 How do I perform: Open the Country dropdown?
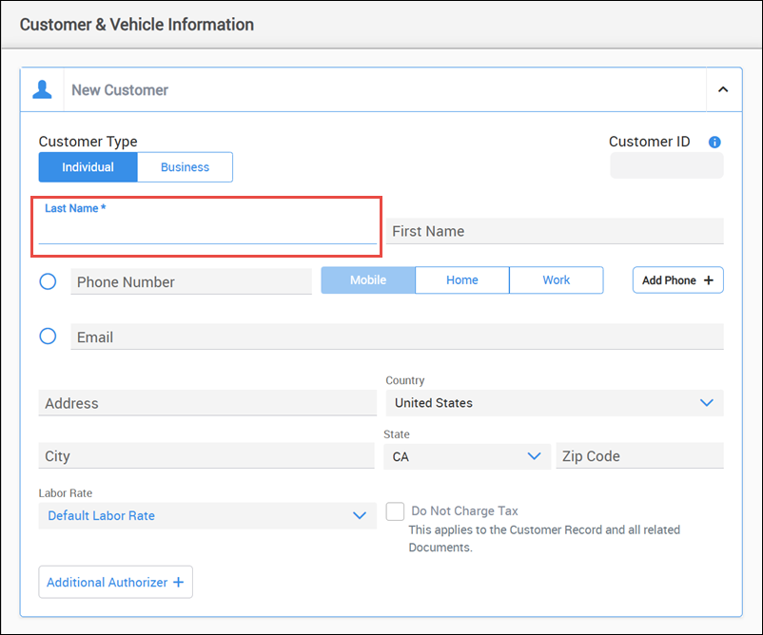[554, 403]
